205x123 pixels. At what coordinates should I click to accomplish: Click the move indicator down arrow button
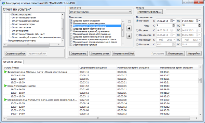tap(129, 36)
